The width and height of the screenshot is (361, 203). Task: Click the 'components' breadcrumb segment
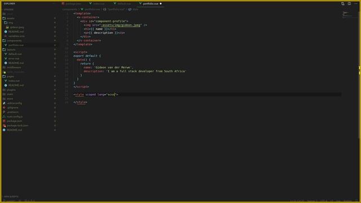click(x=70, y=10)
